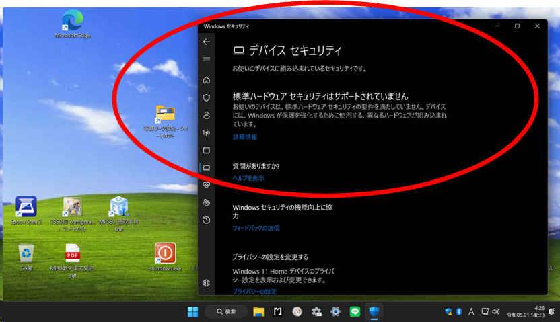The width and height of the screenshot is (560, 322).
Task: Open Settings gear at the sidebar bottom
Action: 207,283
